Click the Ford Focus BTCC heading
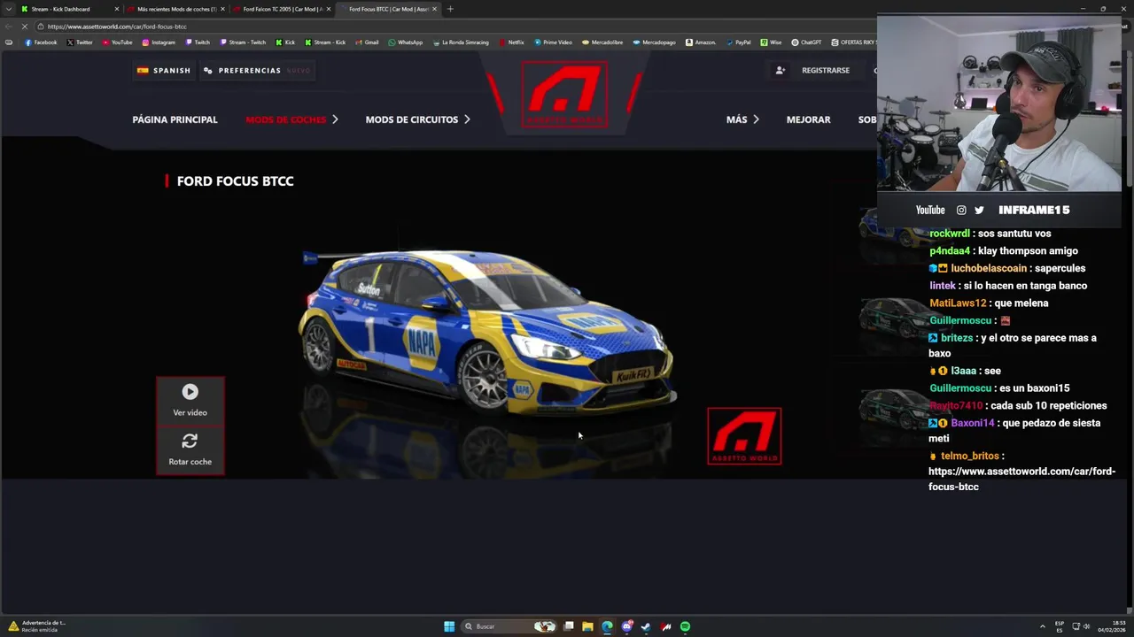The height and width of the screenshot is (637, 1134). [x=235, y=180]
